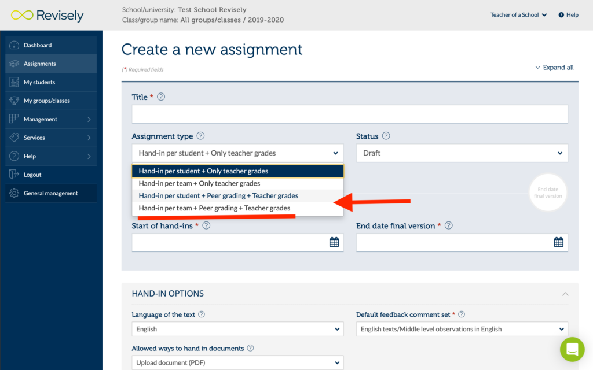593x370 pixels.
Task: Open the Teacher of a School dropdown
Action: click(518, 14)
